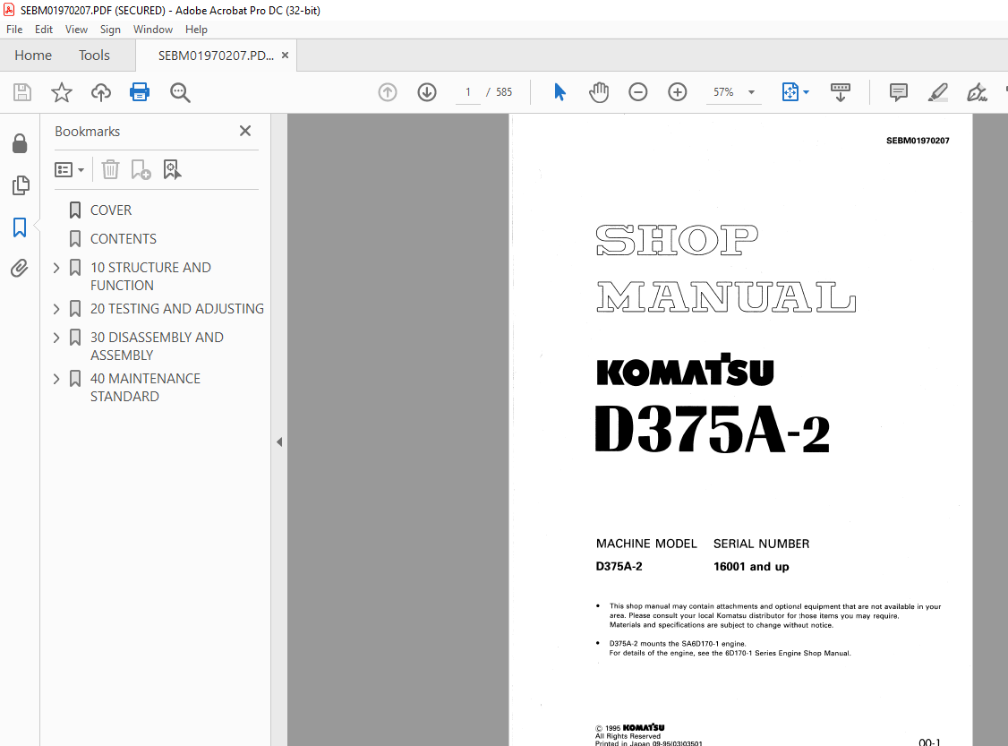The image size is (1008, 746).
Task: Jump to 20 TESTING AND ADJUSTING bookmark
Action: click(x=177, y=309)
